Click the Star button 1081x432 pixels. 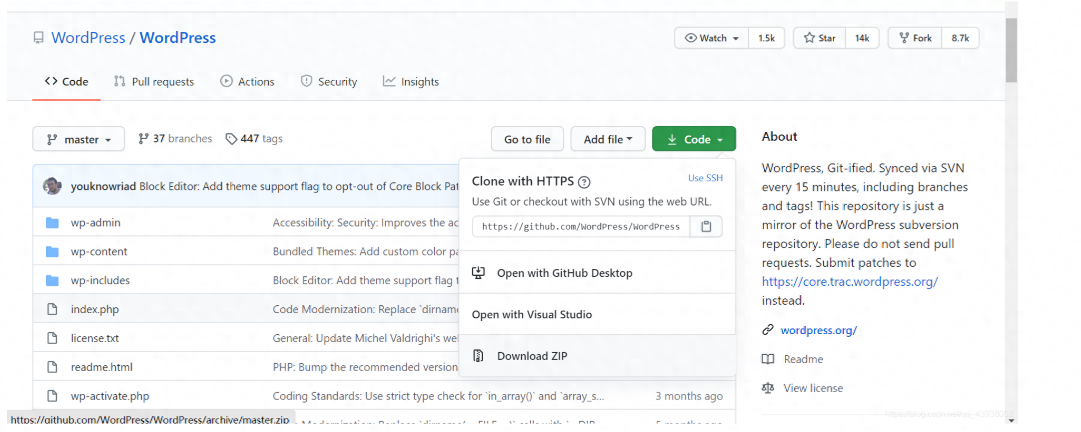[819, 38]
